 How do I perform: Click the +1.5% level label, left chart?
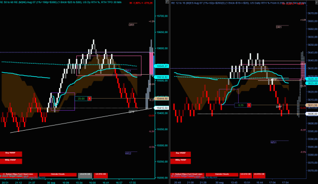(151, 21)
